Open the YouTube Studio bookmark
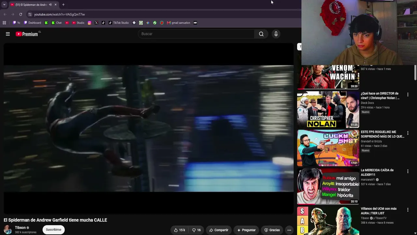Image resolution: width=417 pixels, height=235 pixels. (x=78, y=23)
